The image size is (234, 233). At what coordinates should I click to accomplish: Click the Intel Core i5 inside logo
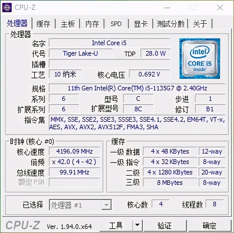199,59
